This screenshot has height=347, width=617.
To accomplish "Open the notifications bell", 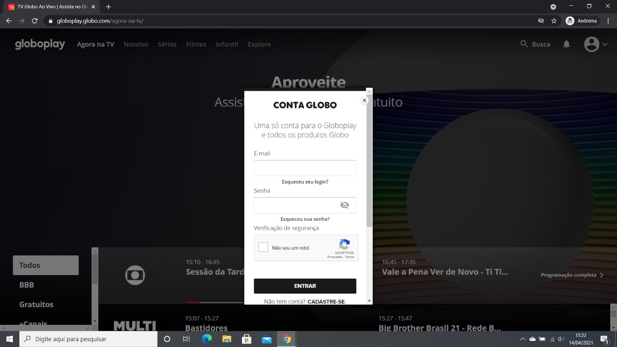I will point(566,44).
